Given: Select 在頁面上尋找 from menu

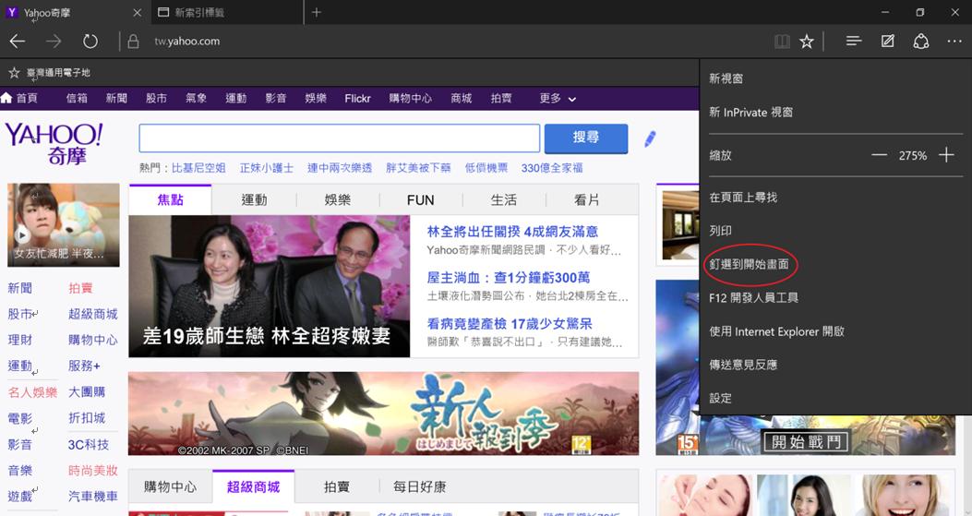Looking at the screenshot, I should click(834, 198).
